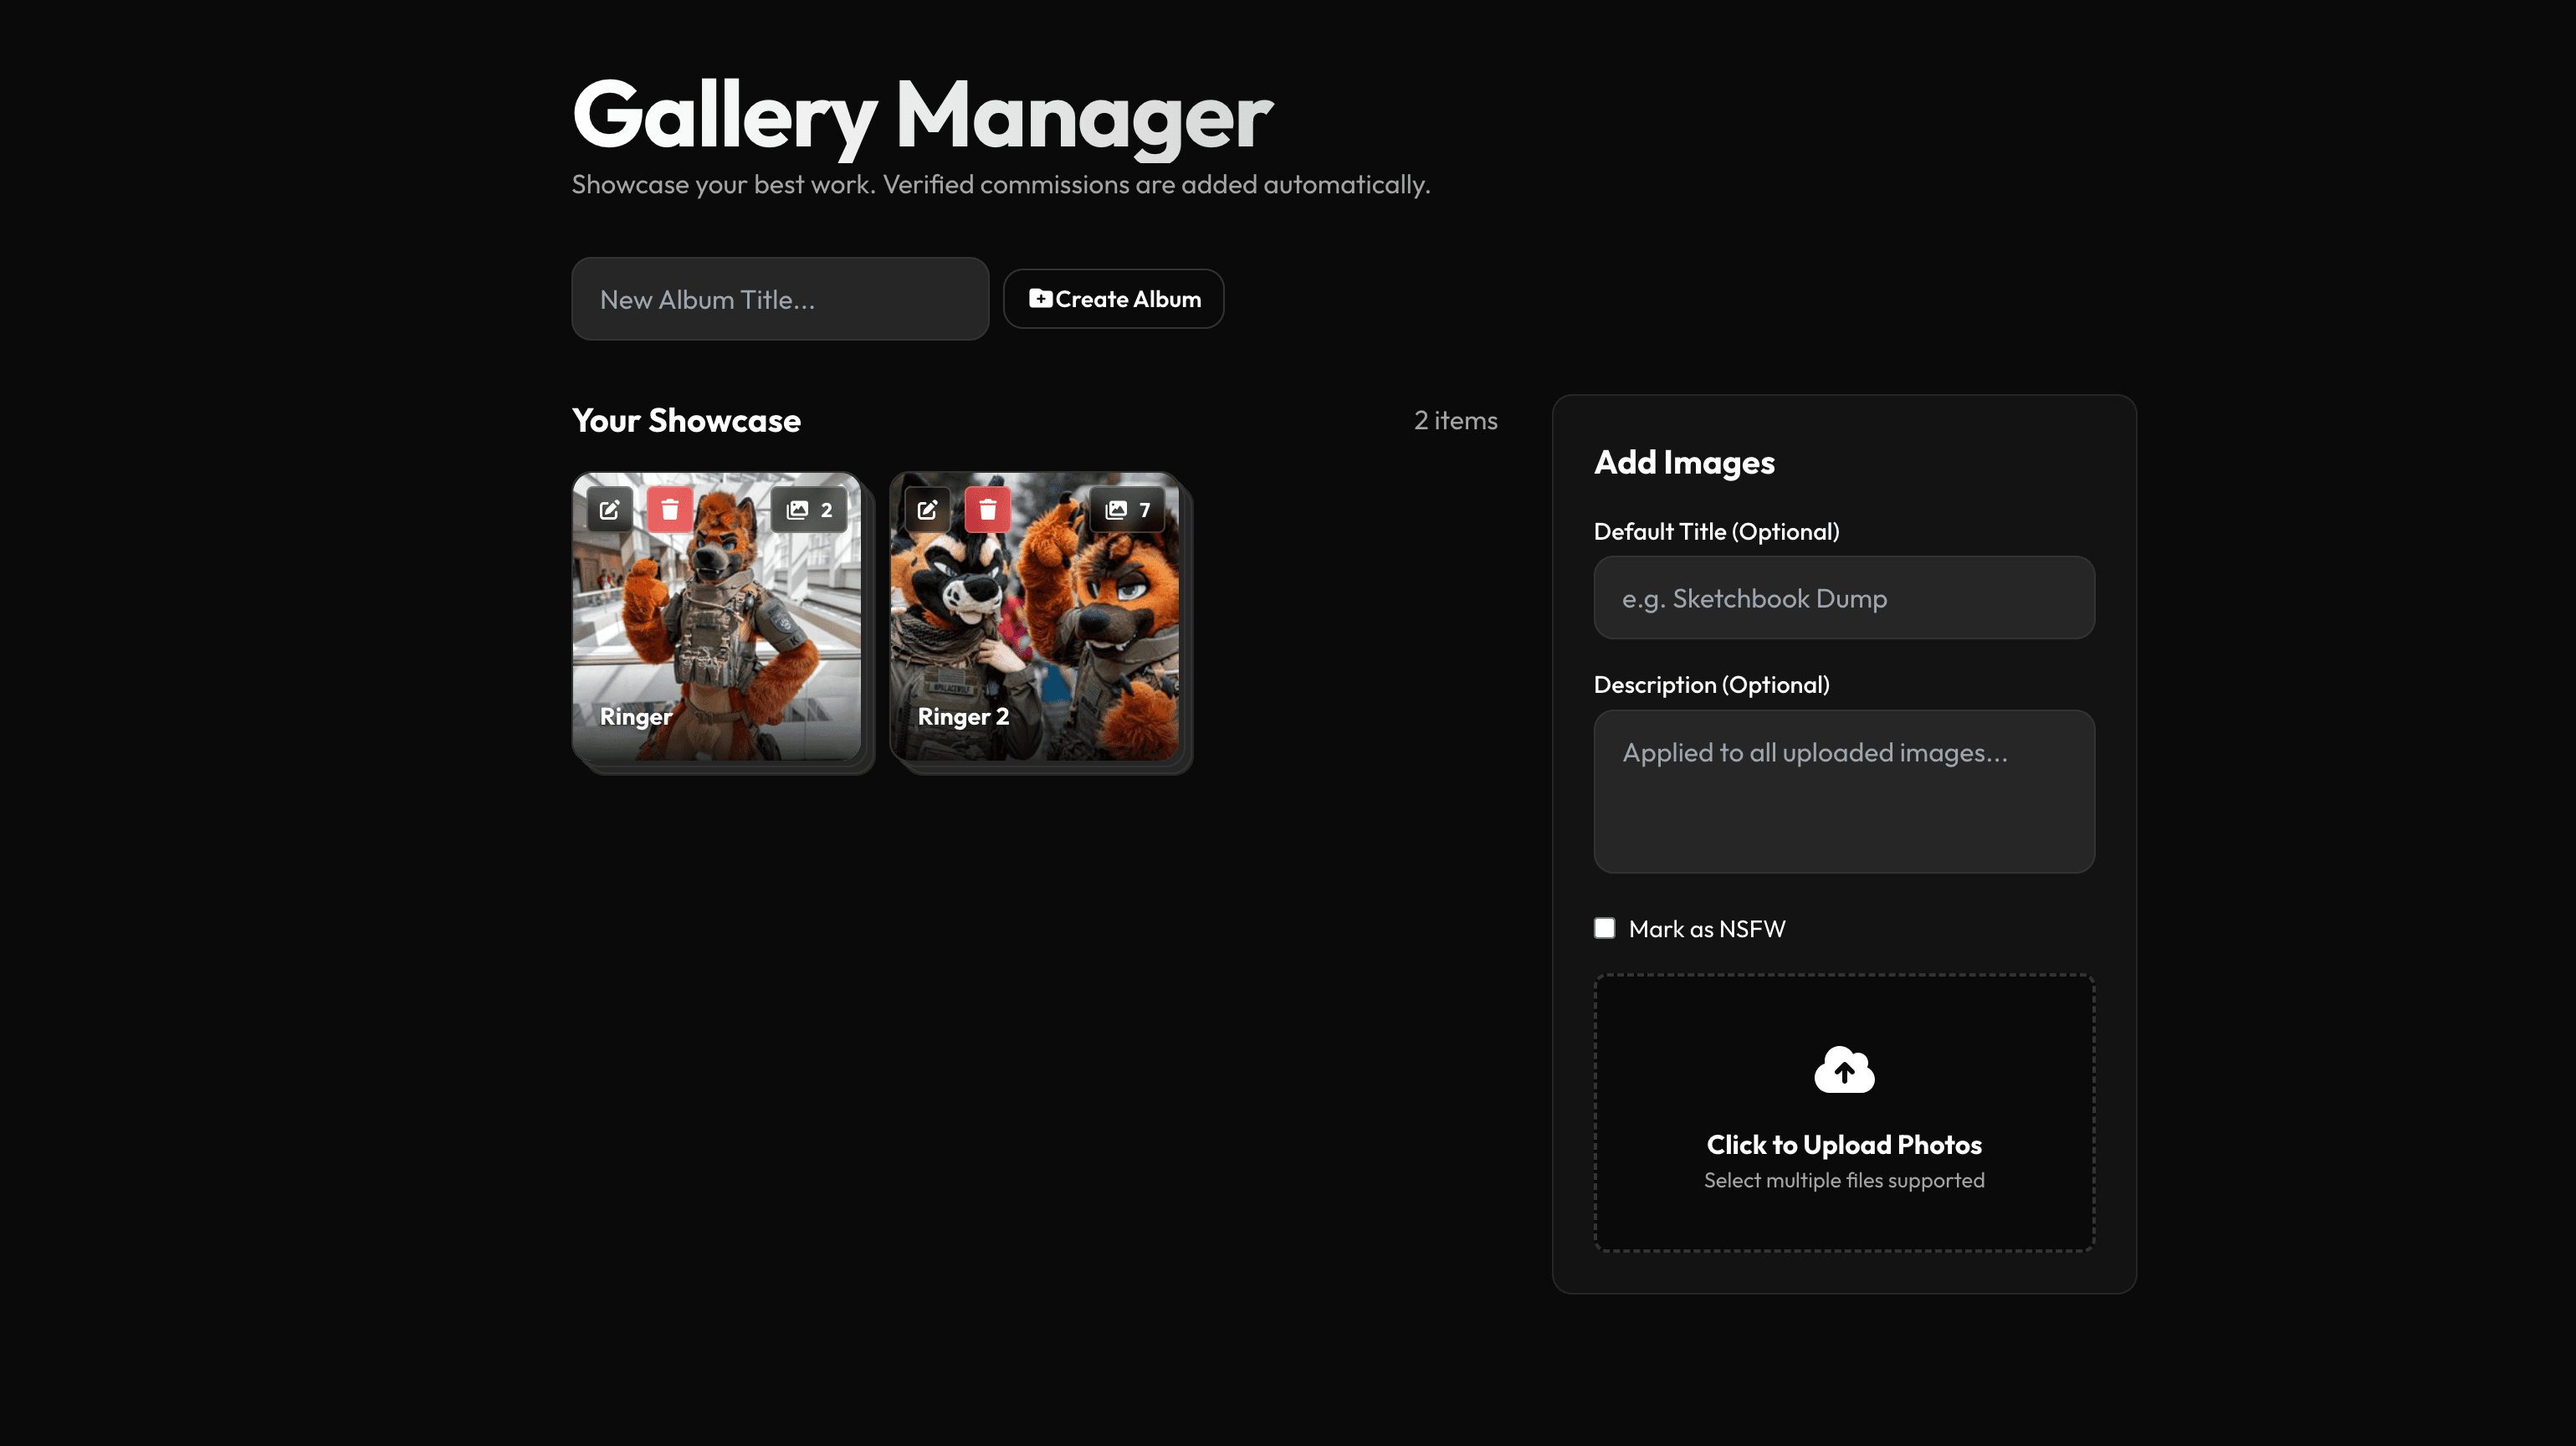Image resolution: width=2576 pixels, height=1446 pixels.
Task: Enable the Mark as NSFW checkbox
Action: click(x=1604, y=928)
